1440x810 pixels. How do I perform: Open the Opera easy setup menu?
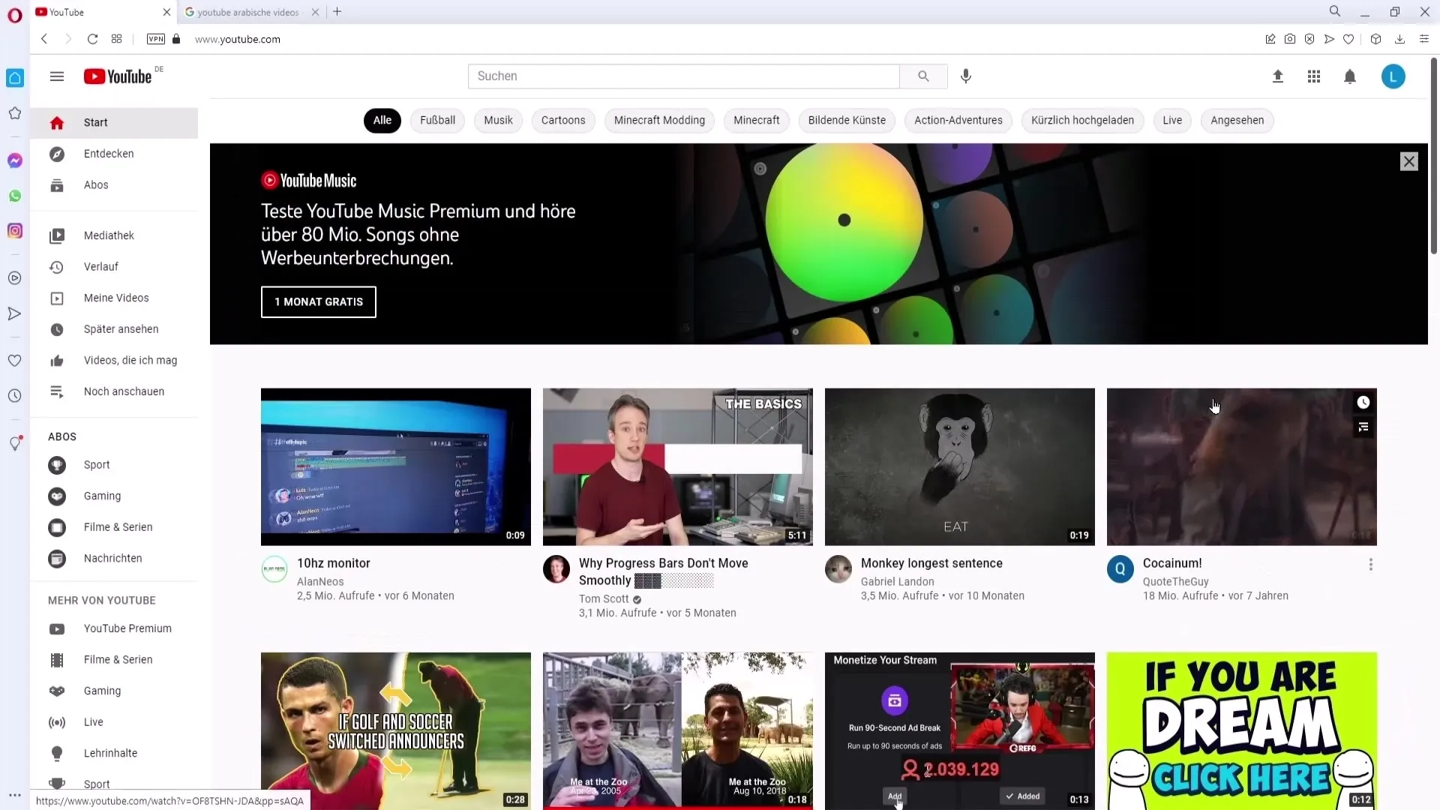coord(1424,39)
